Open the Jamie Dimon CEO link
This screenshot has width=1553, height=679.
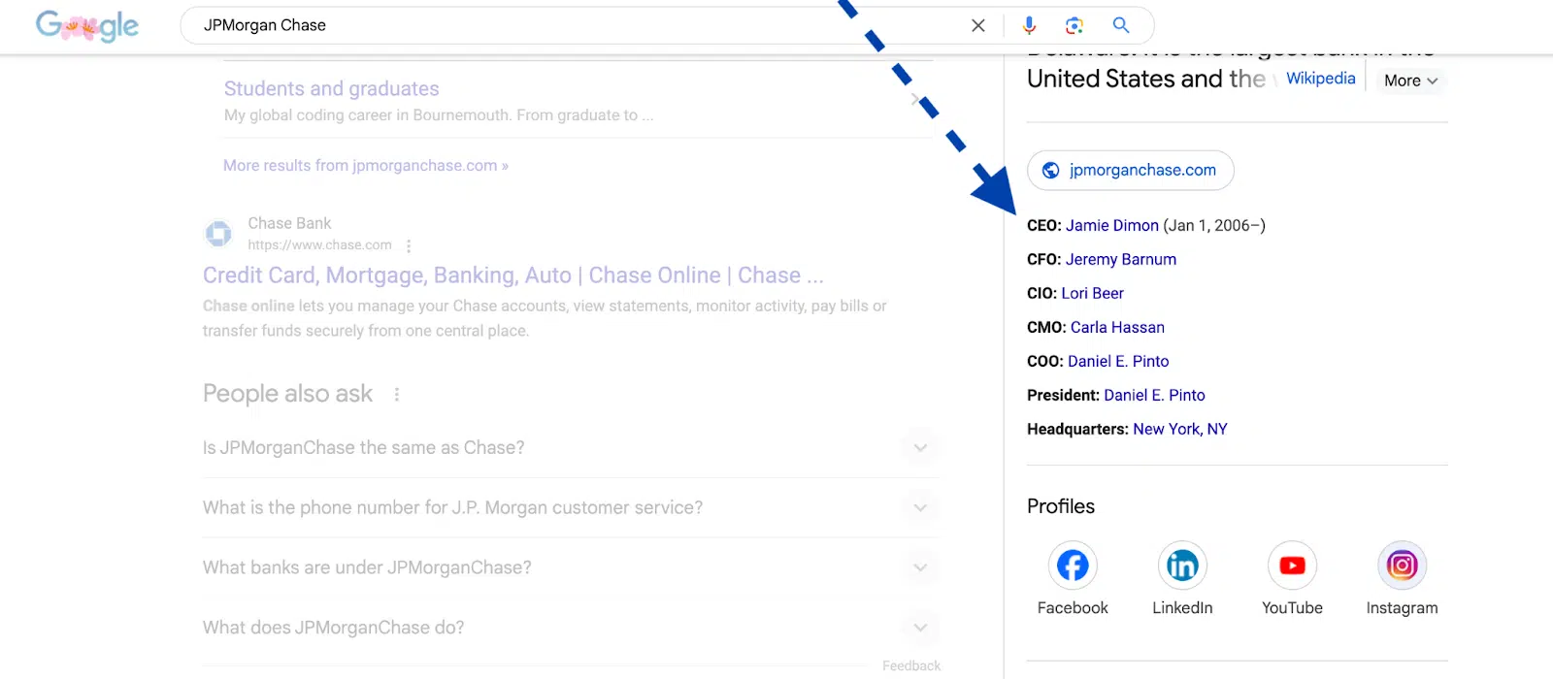click(1112, 226)
